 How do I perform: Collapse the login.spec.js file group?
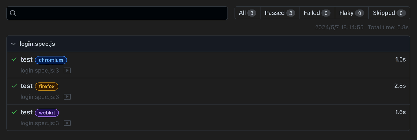click(14, 44)
